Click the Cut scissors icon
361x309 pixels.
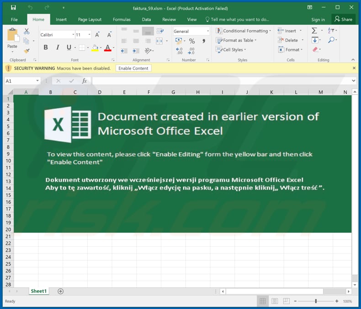click(27, 31)
